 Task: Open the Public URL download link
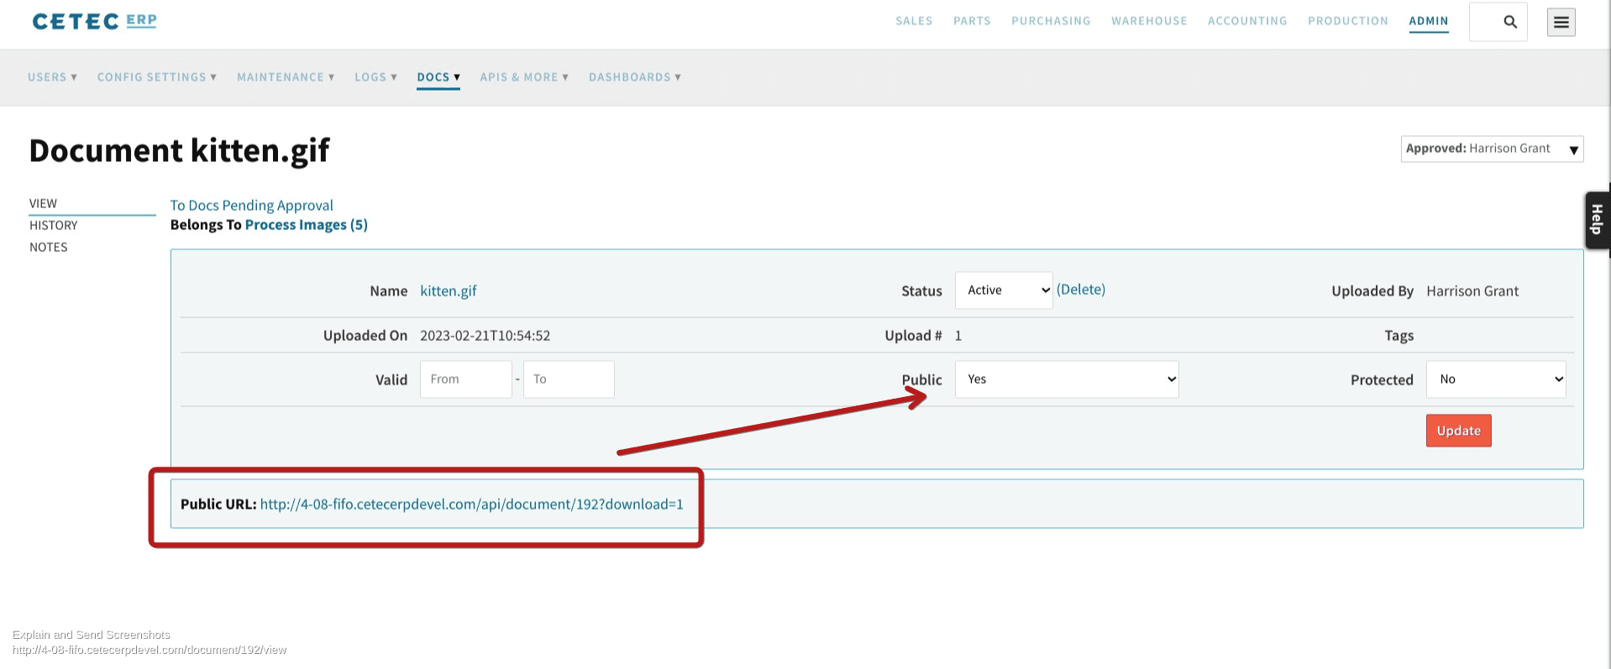tap(471, 504)
